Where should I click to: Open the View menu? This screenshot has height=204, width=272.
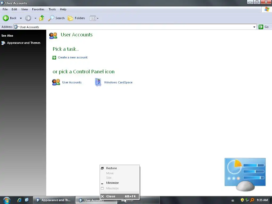(x=24, y=9)
